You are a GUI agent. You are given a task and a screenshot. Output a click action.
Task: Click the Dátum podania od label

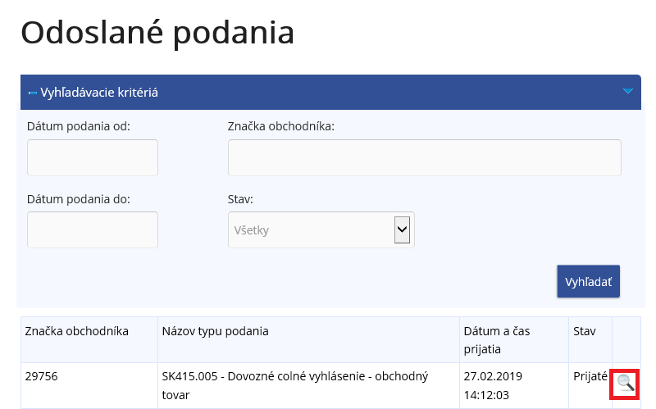(79, 126)
